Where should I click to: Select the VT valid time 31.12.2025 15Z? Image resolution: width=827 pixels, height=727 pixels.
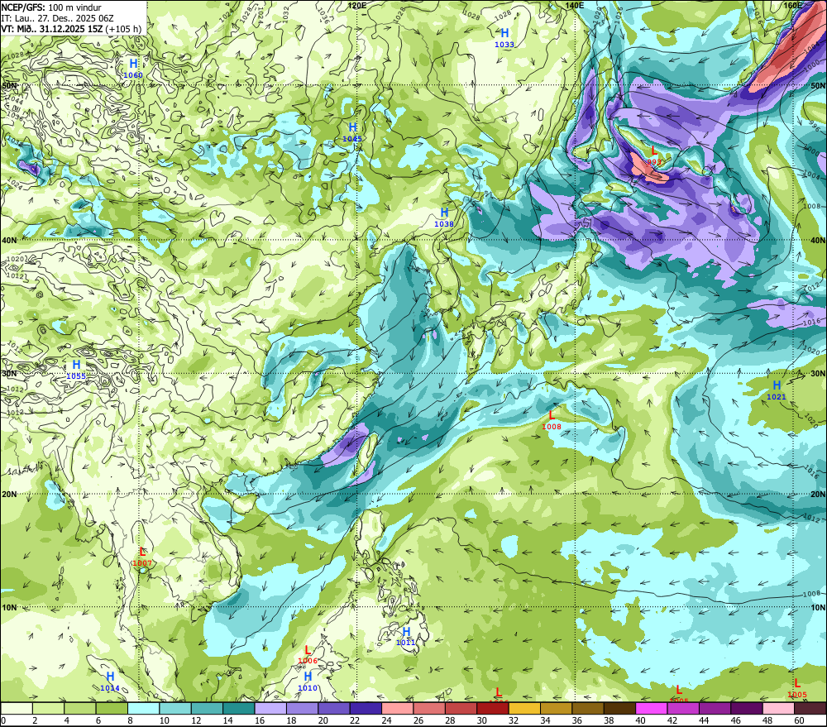click(x=71, y=28)
